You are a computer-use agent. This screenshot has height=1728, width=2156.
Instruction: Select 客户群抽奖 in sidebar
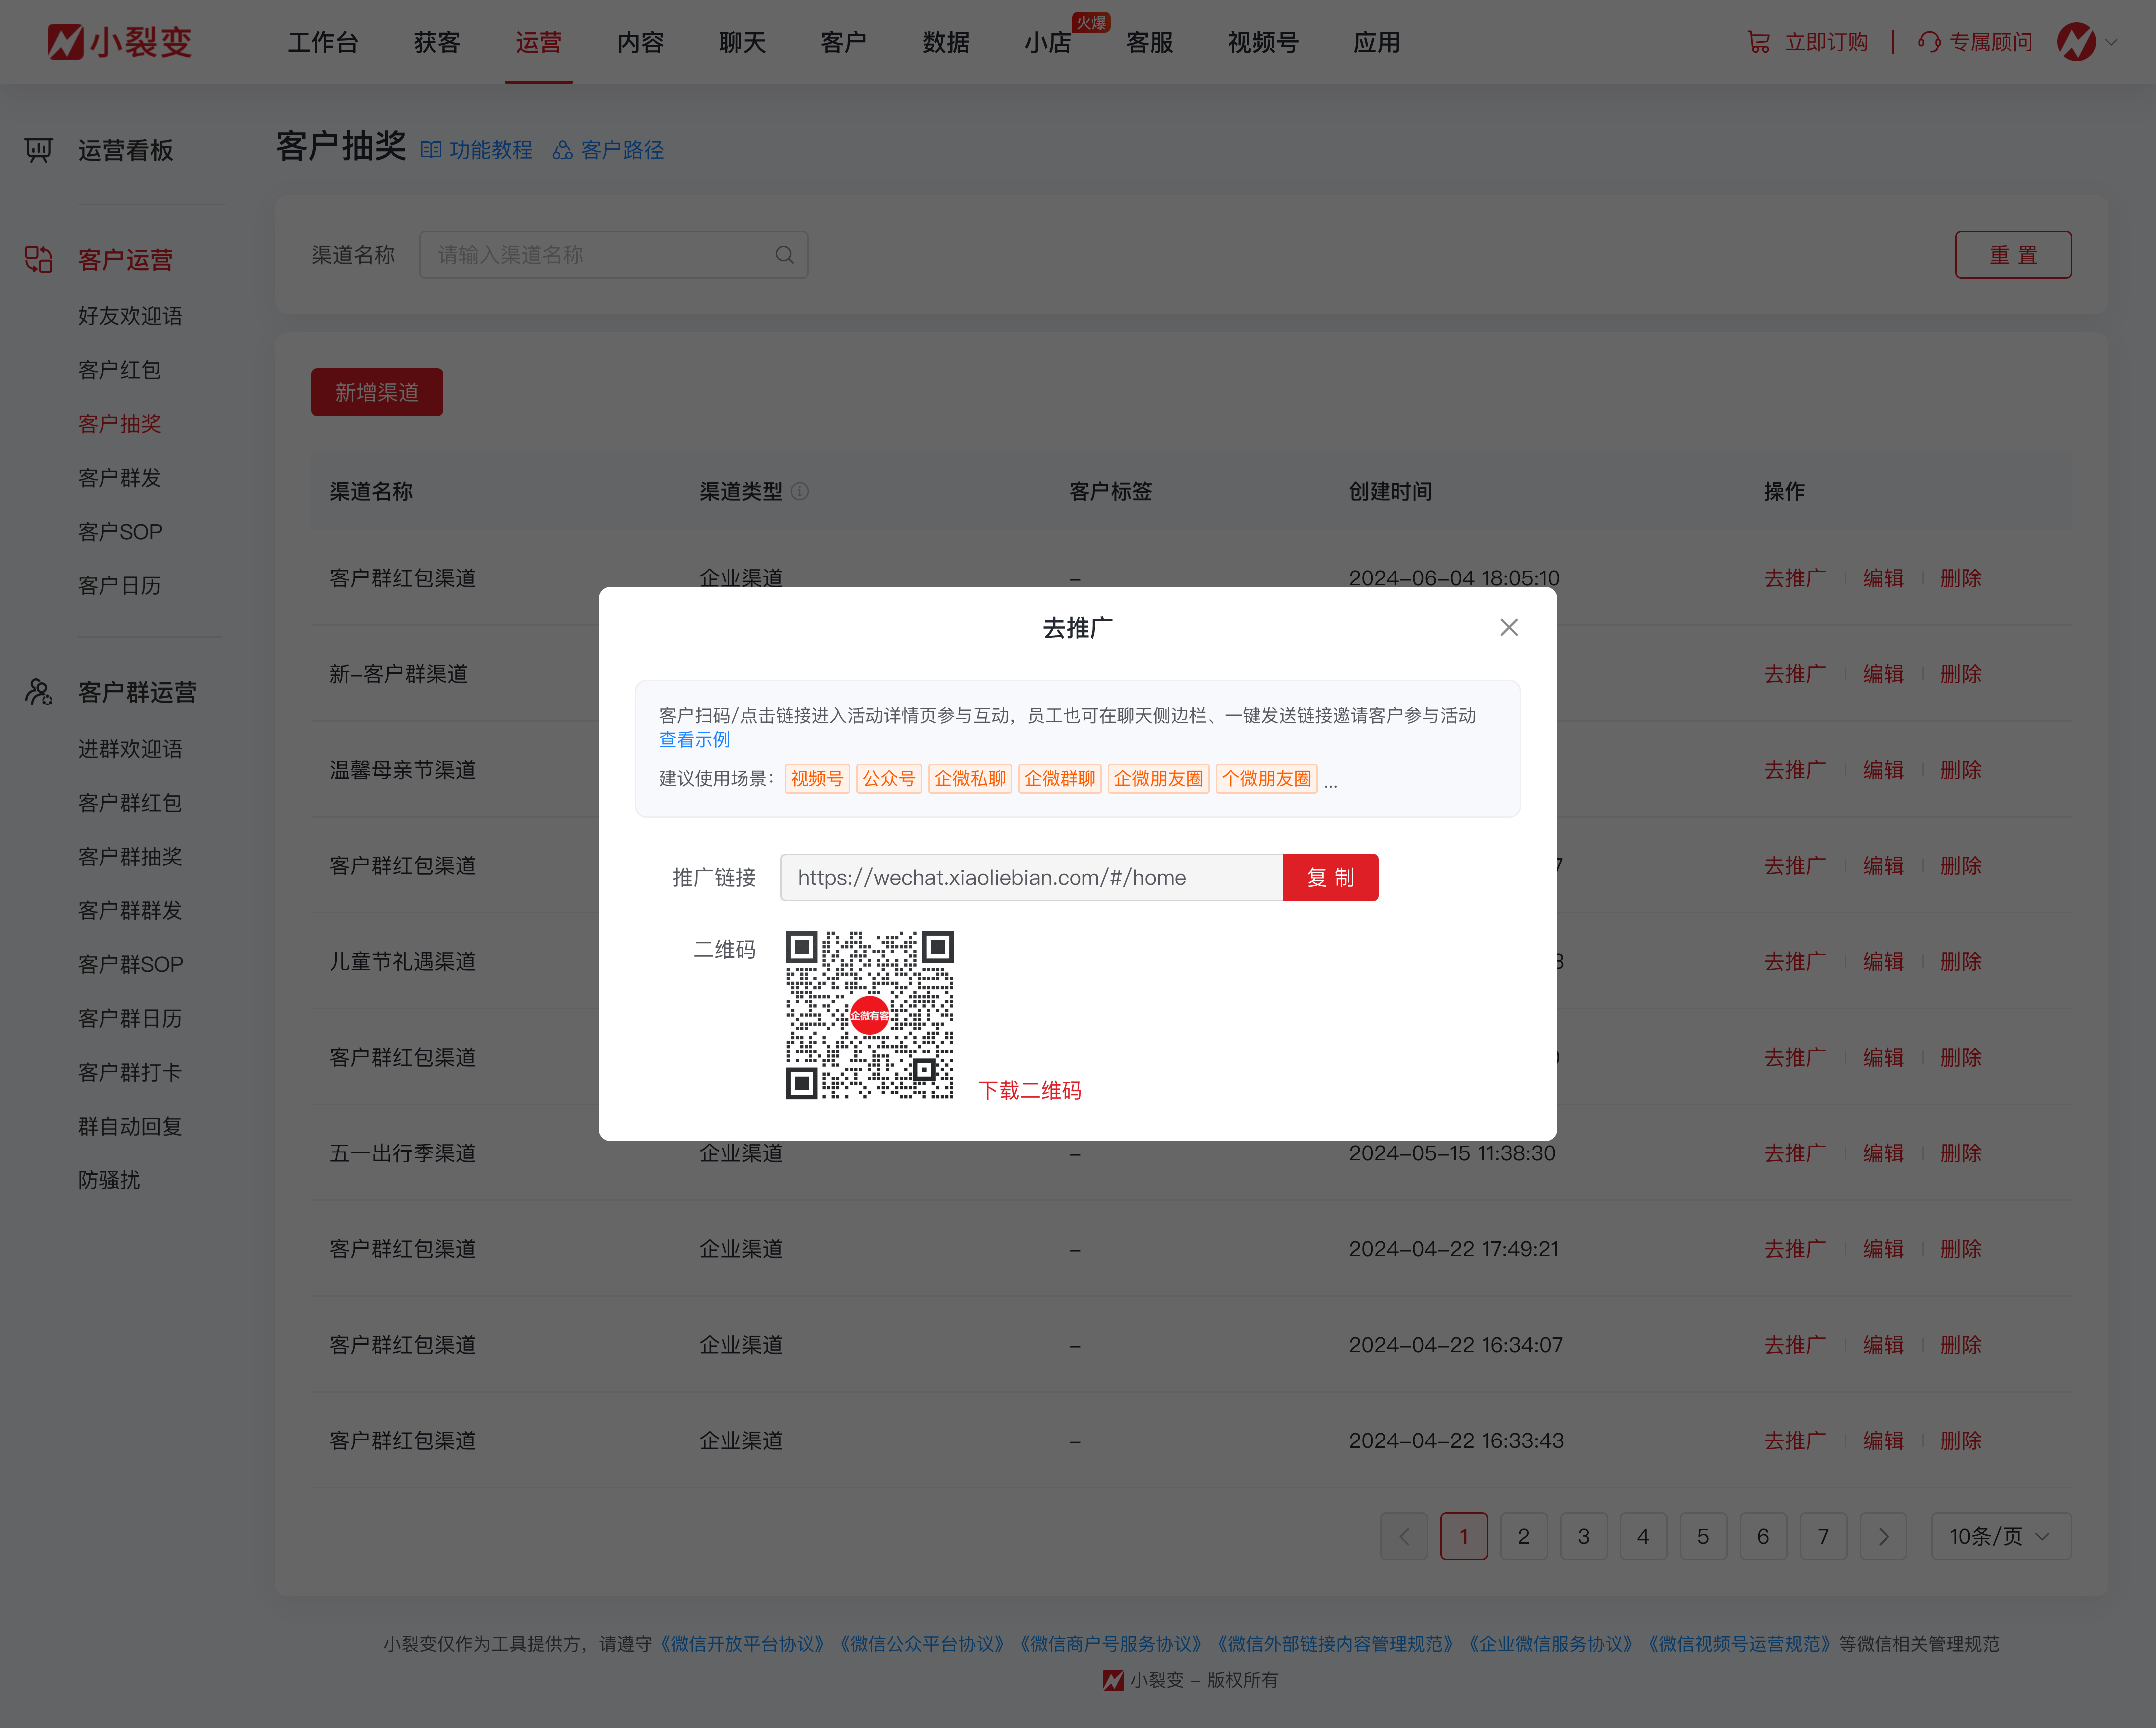tap(130, 857)
